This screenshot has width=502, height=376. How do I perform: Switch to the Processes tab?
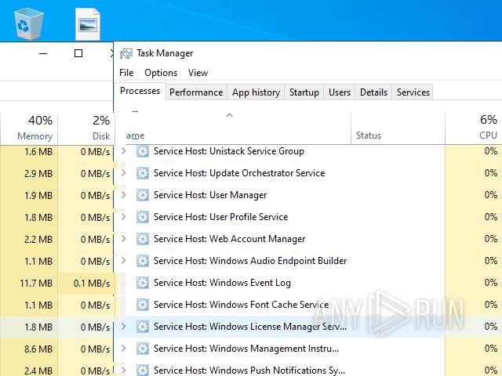click(140, 91)
